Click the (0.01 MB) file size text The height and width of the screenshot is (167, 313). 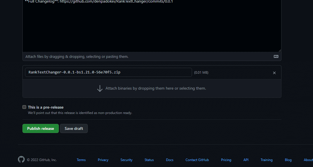click(x=201, y=73)
